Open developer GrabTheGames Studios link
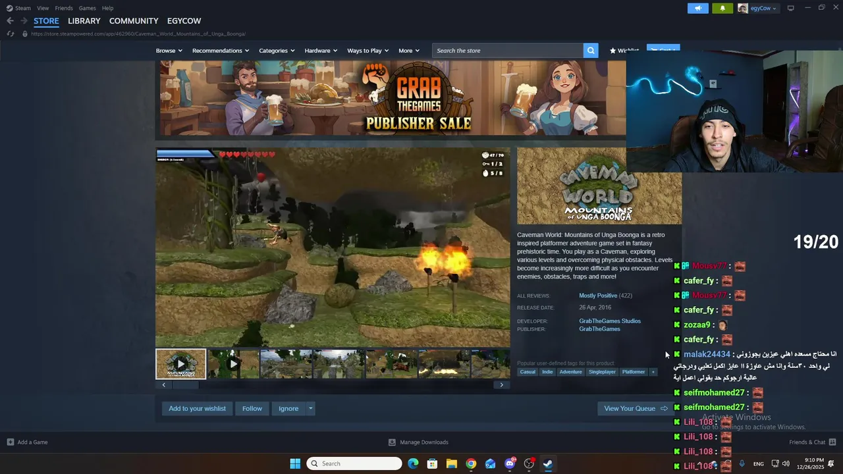The width and height of the screenshot is (843, 474). tap(610, 321)
